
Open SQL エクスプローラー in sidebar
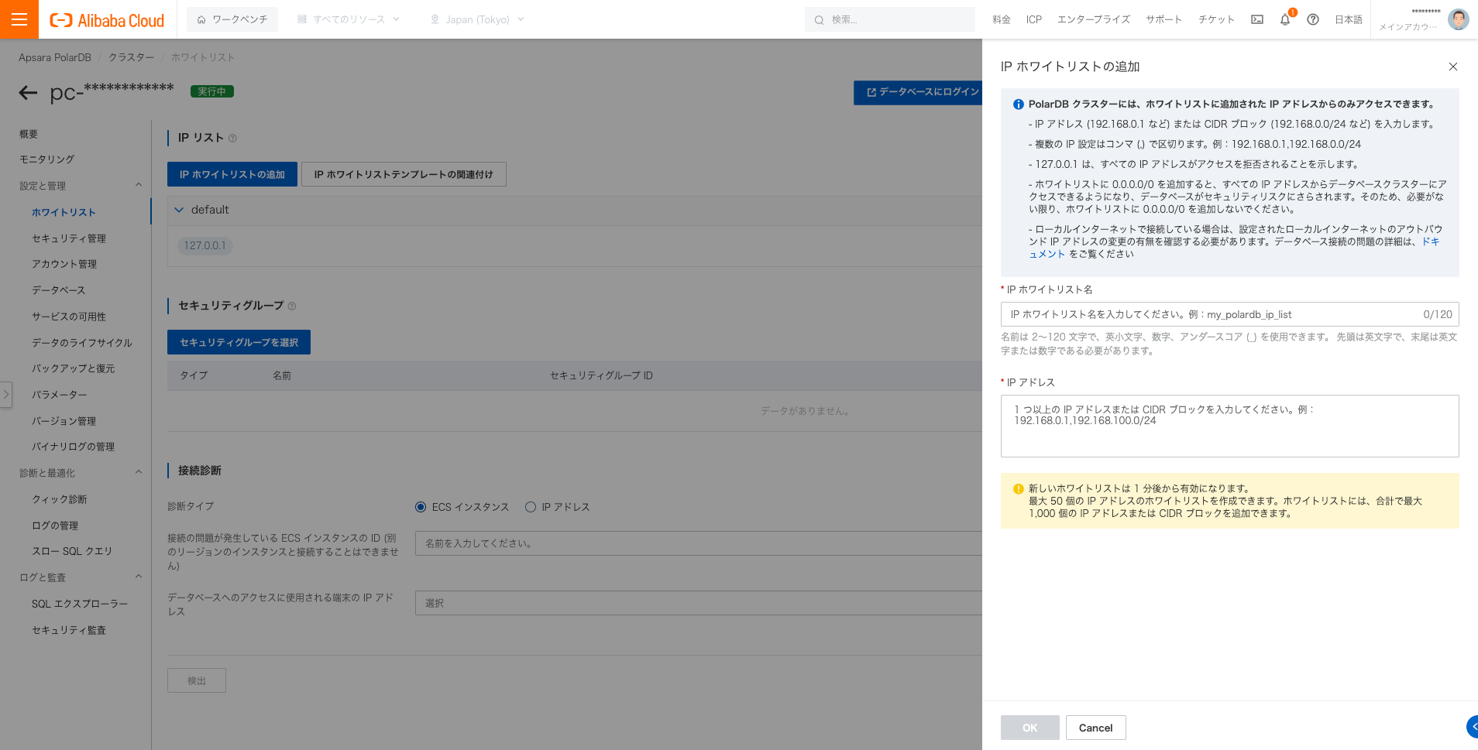[80, 604]
